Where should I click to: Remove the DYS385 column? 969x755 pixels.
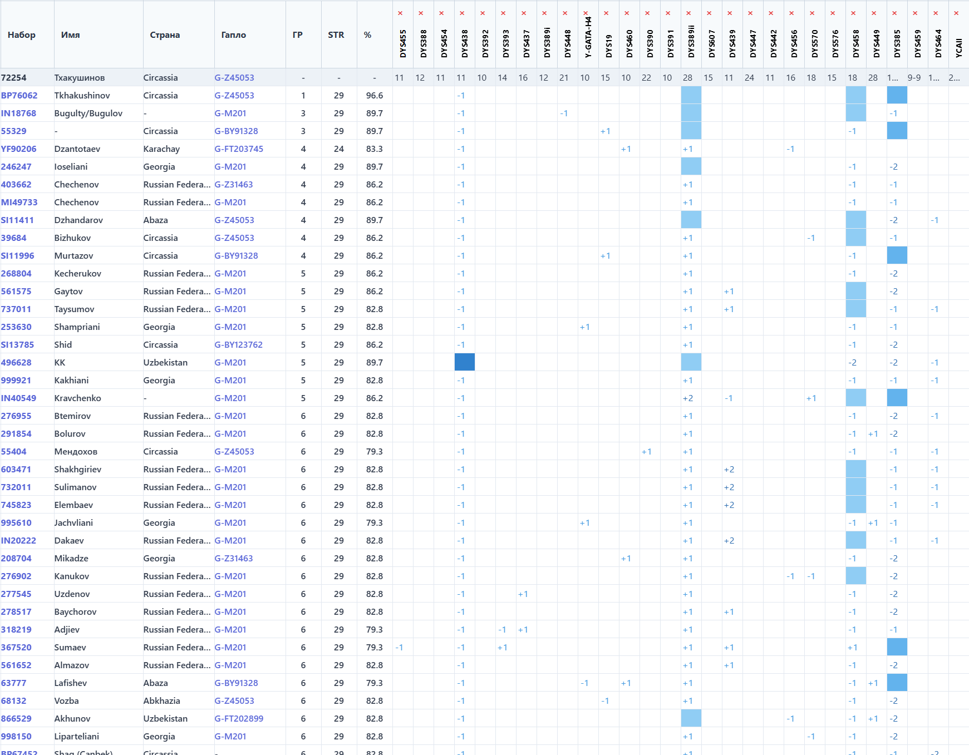point(894,13)
